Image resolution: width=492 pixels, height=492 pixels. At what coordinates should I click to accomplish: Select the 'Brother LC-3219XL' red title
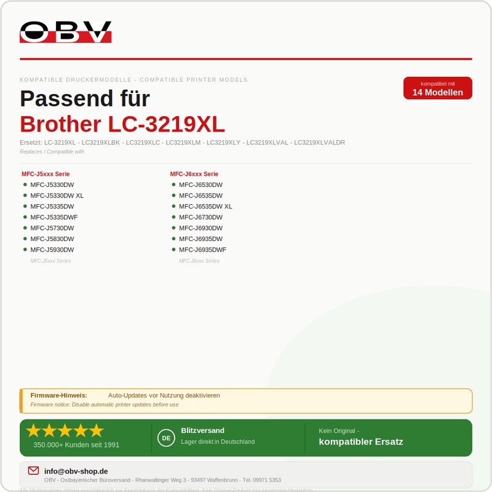[122, 124]
